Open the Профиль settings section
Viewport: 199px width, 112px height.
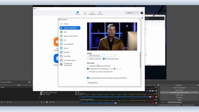point(70,52)
